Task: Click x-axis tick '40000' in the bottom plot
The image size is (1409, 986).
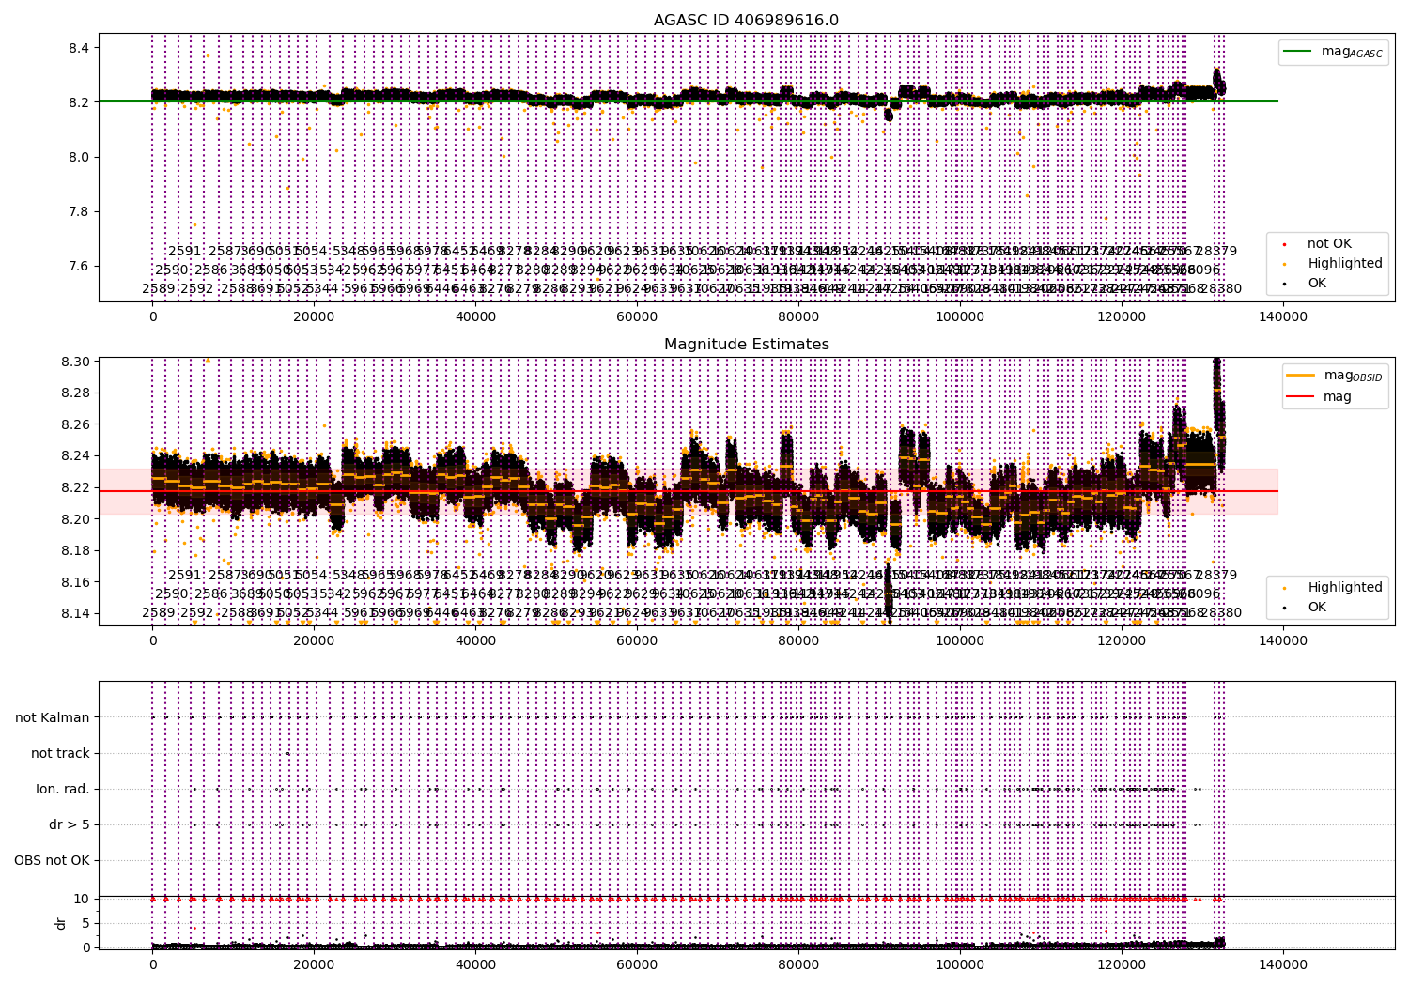Action: (x=475, y=963)
